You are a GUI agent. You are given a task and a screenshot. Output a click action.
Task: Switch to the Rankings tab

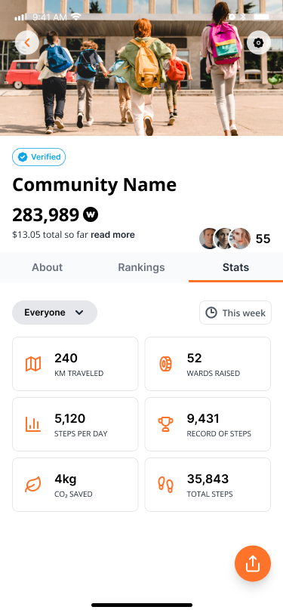[142, 267]
